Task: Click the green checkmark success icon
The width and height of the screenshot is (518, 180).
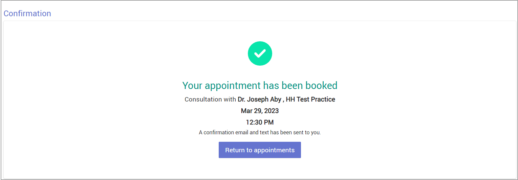Action: pyautogui.click(x=260, y=53)
